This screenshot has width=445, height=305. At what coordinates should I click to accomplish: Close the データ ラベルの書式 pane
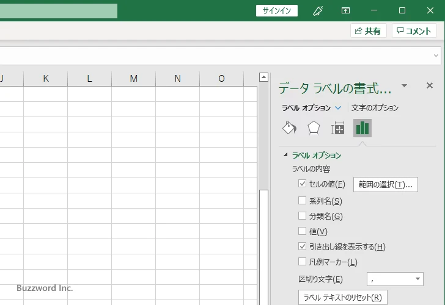click(x=430, y=85)
